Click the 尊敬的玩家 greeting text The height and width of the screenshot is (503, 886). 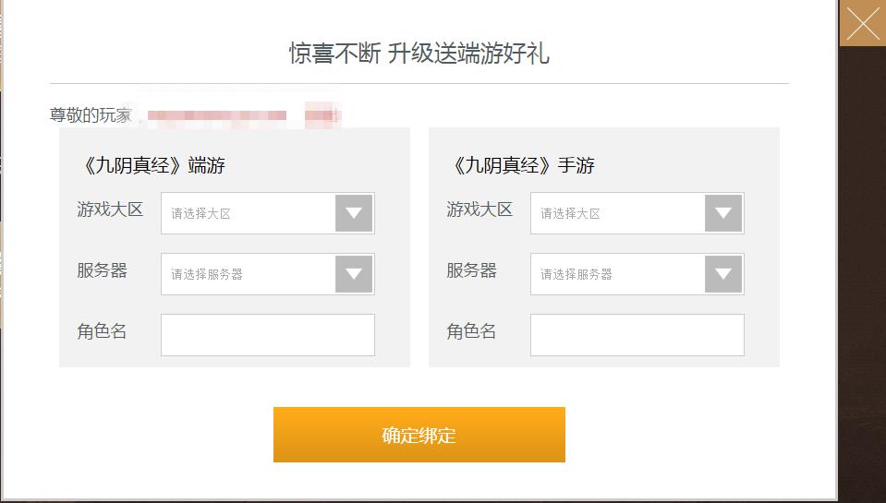point(91,115)
